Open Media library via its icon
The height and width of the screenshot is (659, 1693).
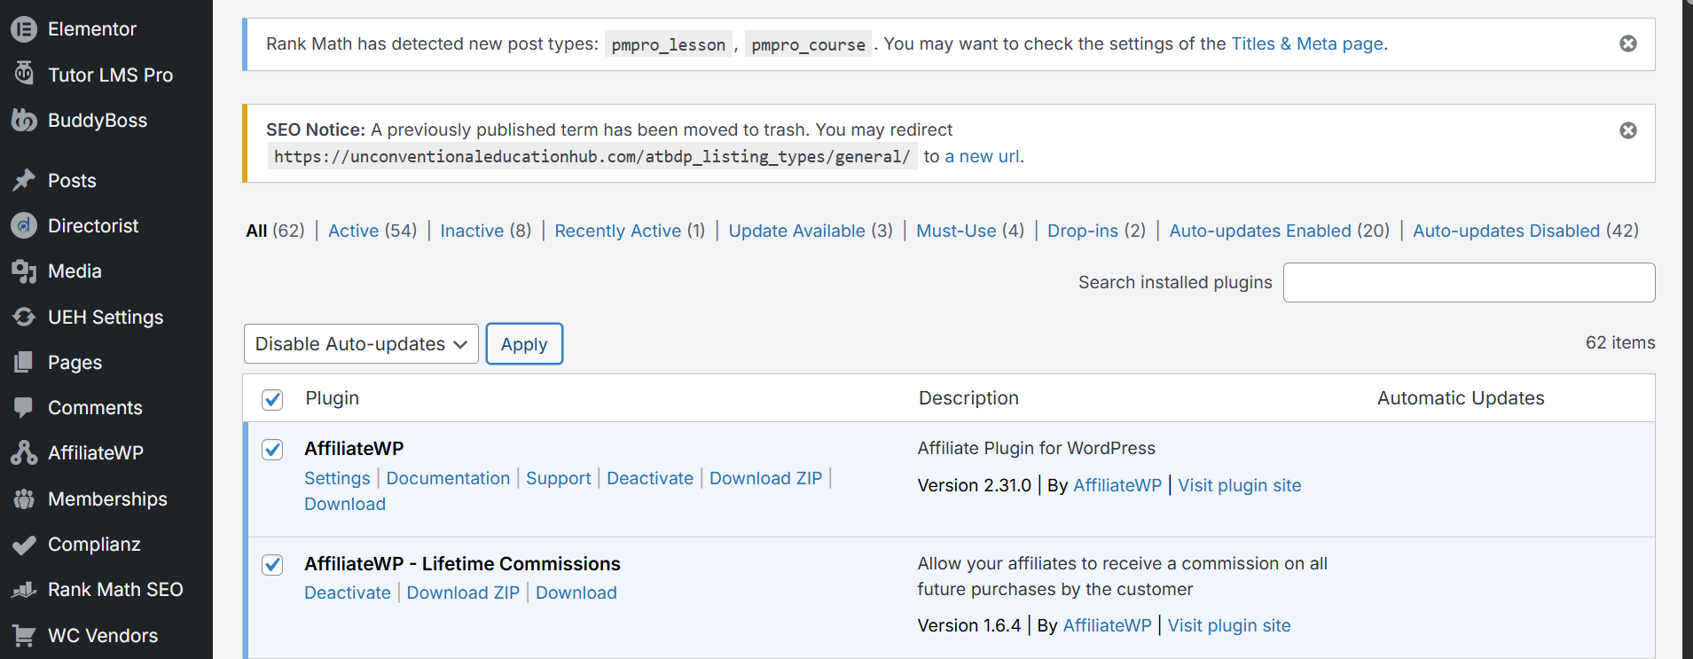coord(24,271)
